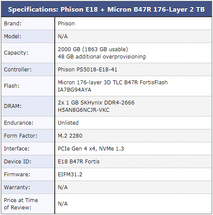Click the Endurance Unlisted value
Viewport: 213px width, 215px height.
(x=68, y=123)
